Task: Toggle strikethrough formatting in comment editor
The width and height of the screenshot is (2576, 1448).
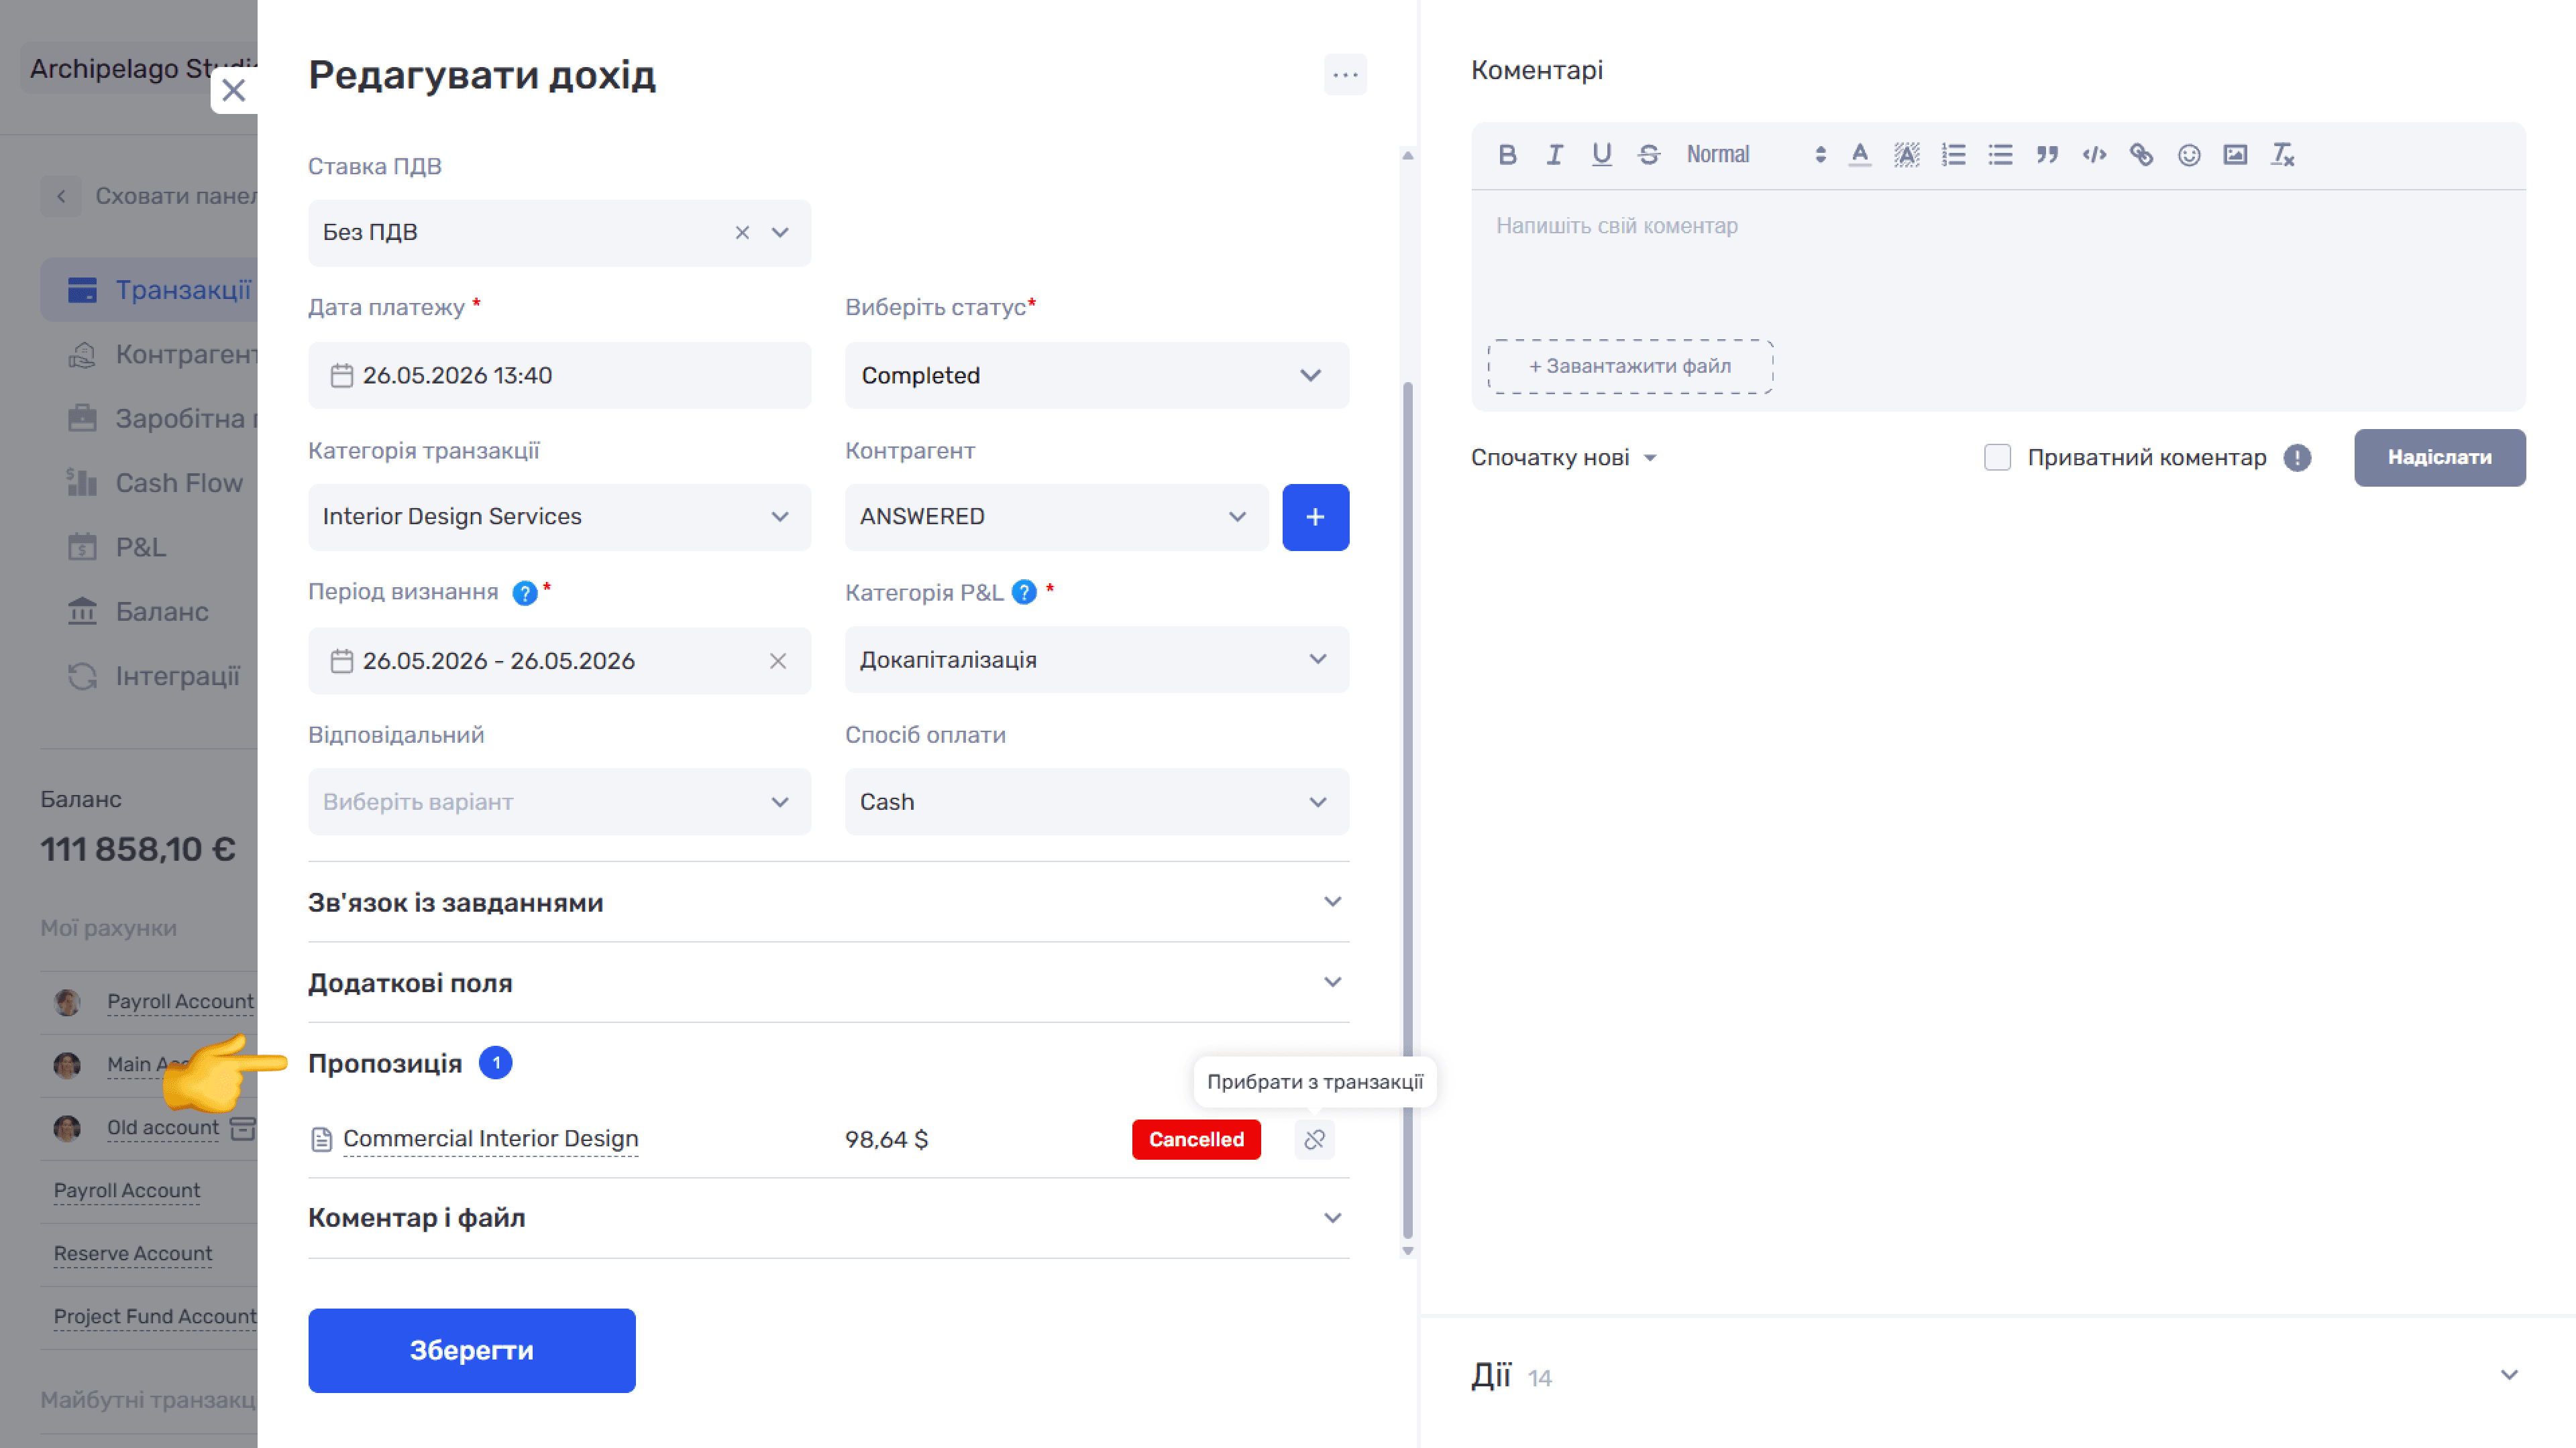Action: (x=1649, y=155)
